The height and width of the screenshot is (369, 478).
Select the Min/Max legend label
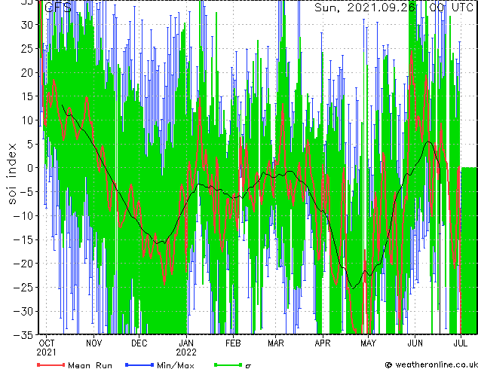pyautogui.click(x=175, y=365)
